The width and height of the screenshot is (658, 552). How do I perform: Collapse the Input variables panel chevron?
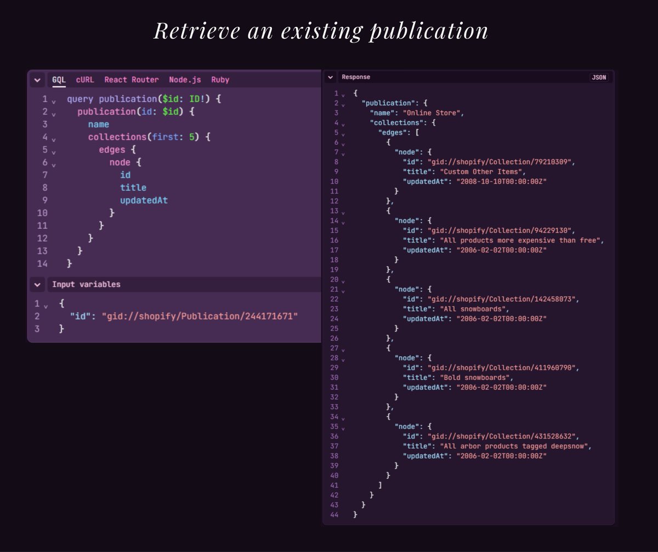pos(37,285)
